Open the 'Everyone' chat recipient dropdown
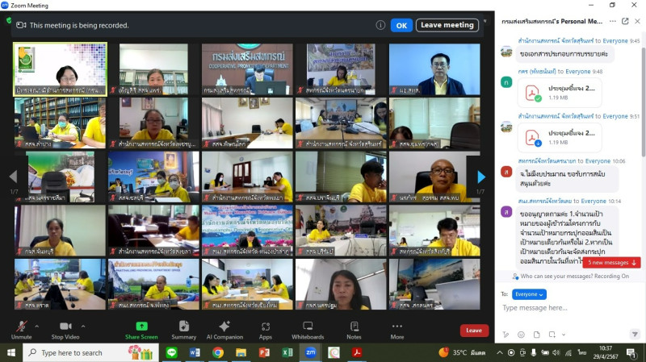The width and height of the screenshot is (646, 362). 530,294
